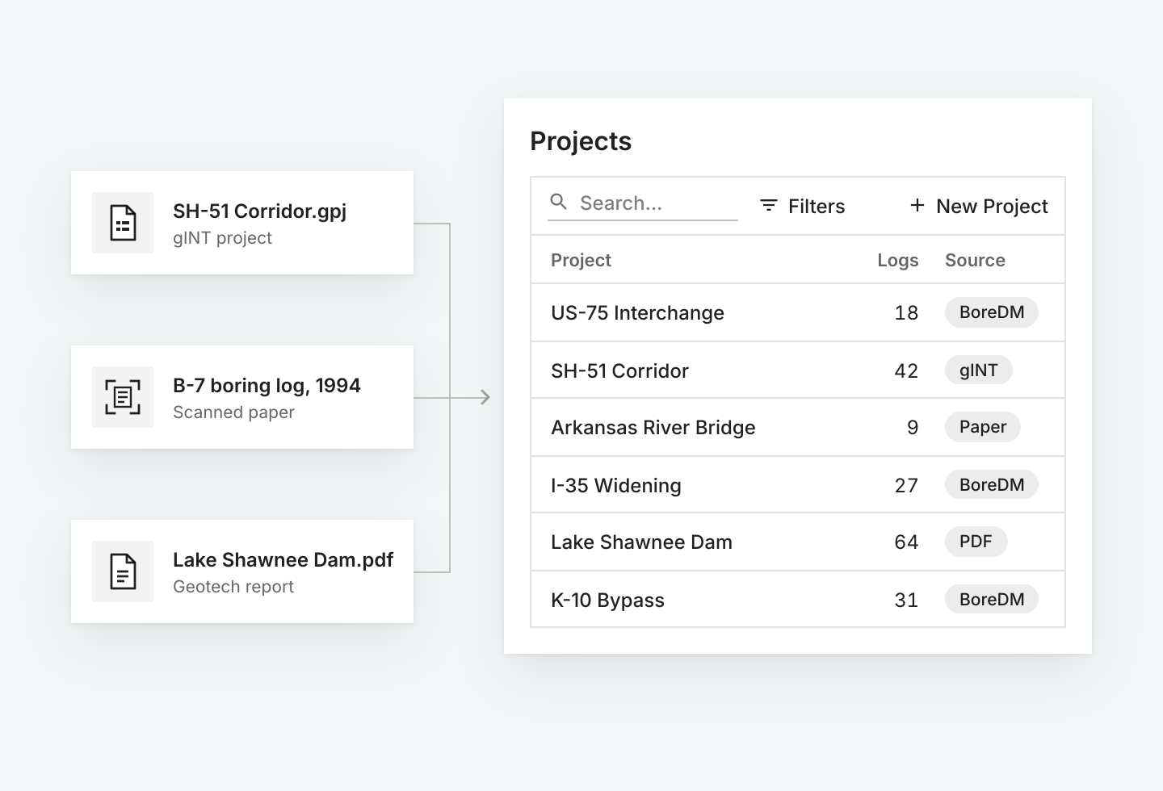Viewport: 1163px width, 791px height.
Task: Open the Filters button
Action: pos(802,206)
